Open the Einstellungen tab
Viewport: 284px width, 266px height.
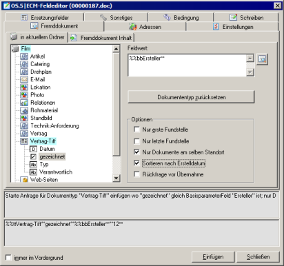coord(233,27)
